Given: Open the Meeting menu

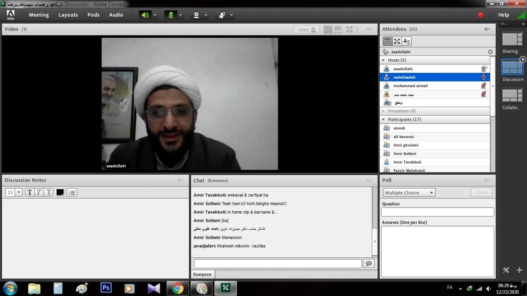Looking at the screenshot, I should point(39,15).
